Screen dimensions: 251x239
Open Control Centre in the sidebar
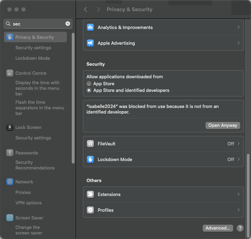(31, 73)
